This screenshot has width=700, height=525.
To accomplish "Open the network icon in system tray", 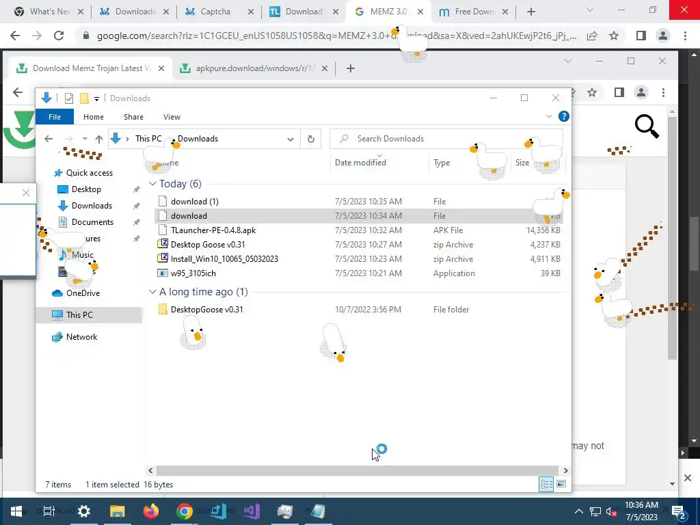I will 595,511.
